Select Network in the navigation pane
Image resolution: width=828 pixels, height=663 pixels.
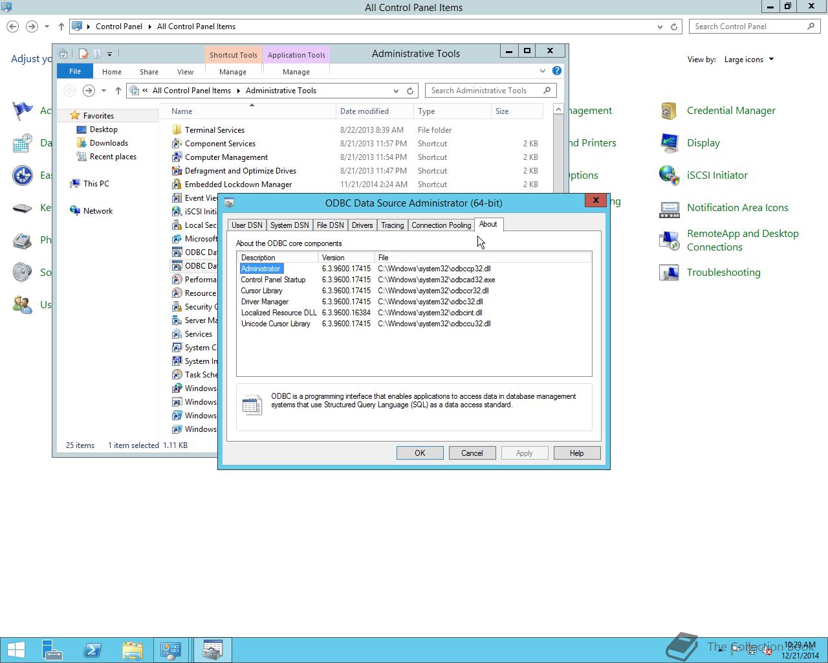tap(98, 211)
